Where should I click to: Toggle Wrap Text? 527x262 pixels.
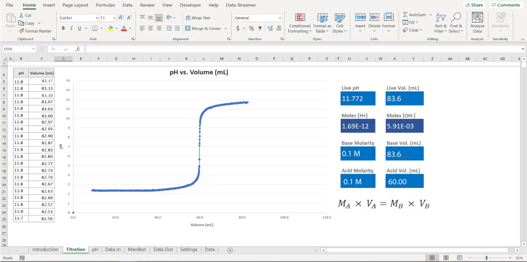tap(198, 18)
